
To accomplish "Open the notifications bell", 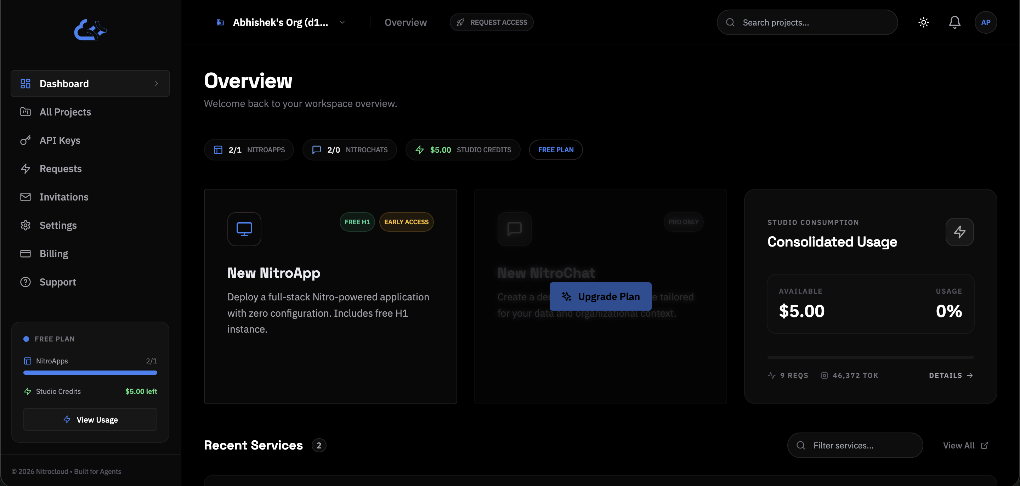I will (954, 23).
